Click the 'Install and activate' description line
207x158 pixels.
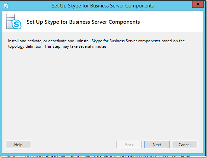click(x=96, y=41)
